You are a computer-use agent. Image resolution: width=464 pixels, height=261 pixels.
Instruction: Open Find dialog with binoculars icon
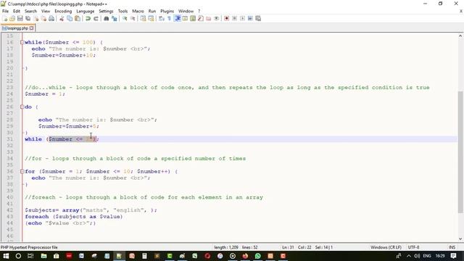click(x=107, y=18)
